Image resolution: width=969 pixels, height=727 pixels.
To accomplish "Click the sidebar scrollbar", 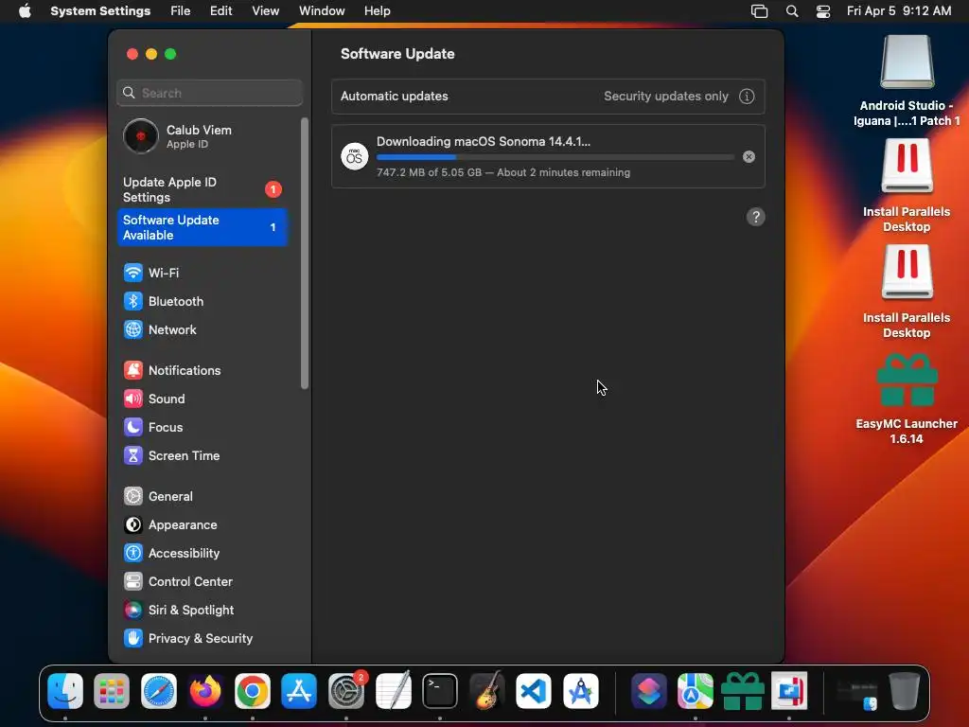I will 304,254.
